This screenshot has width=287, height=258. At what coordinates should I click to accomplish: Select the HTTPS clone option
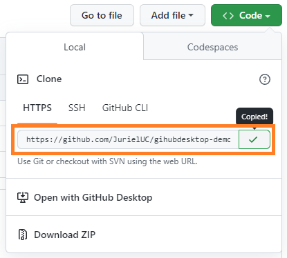[x=37, y=108]
